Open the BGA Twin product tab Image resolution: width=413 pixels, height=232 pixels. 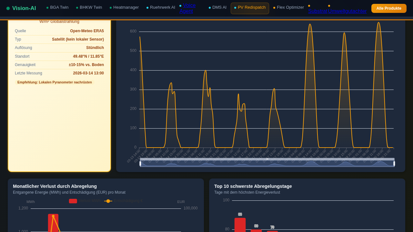(x=59, y=7)
